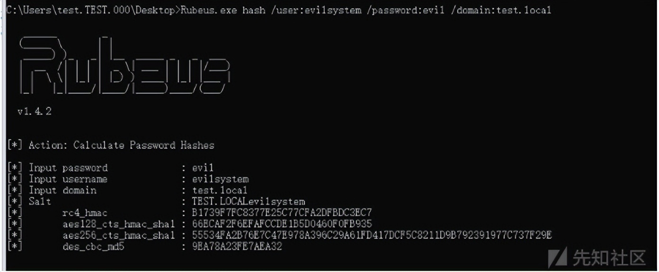
Task: Click the 'Input password' label
Action: point(69,168)
